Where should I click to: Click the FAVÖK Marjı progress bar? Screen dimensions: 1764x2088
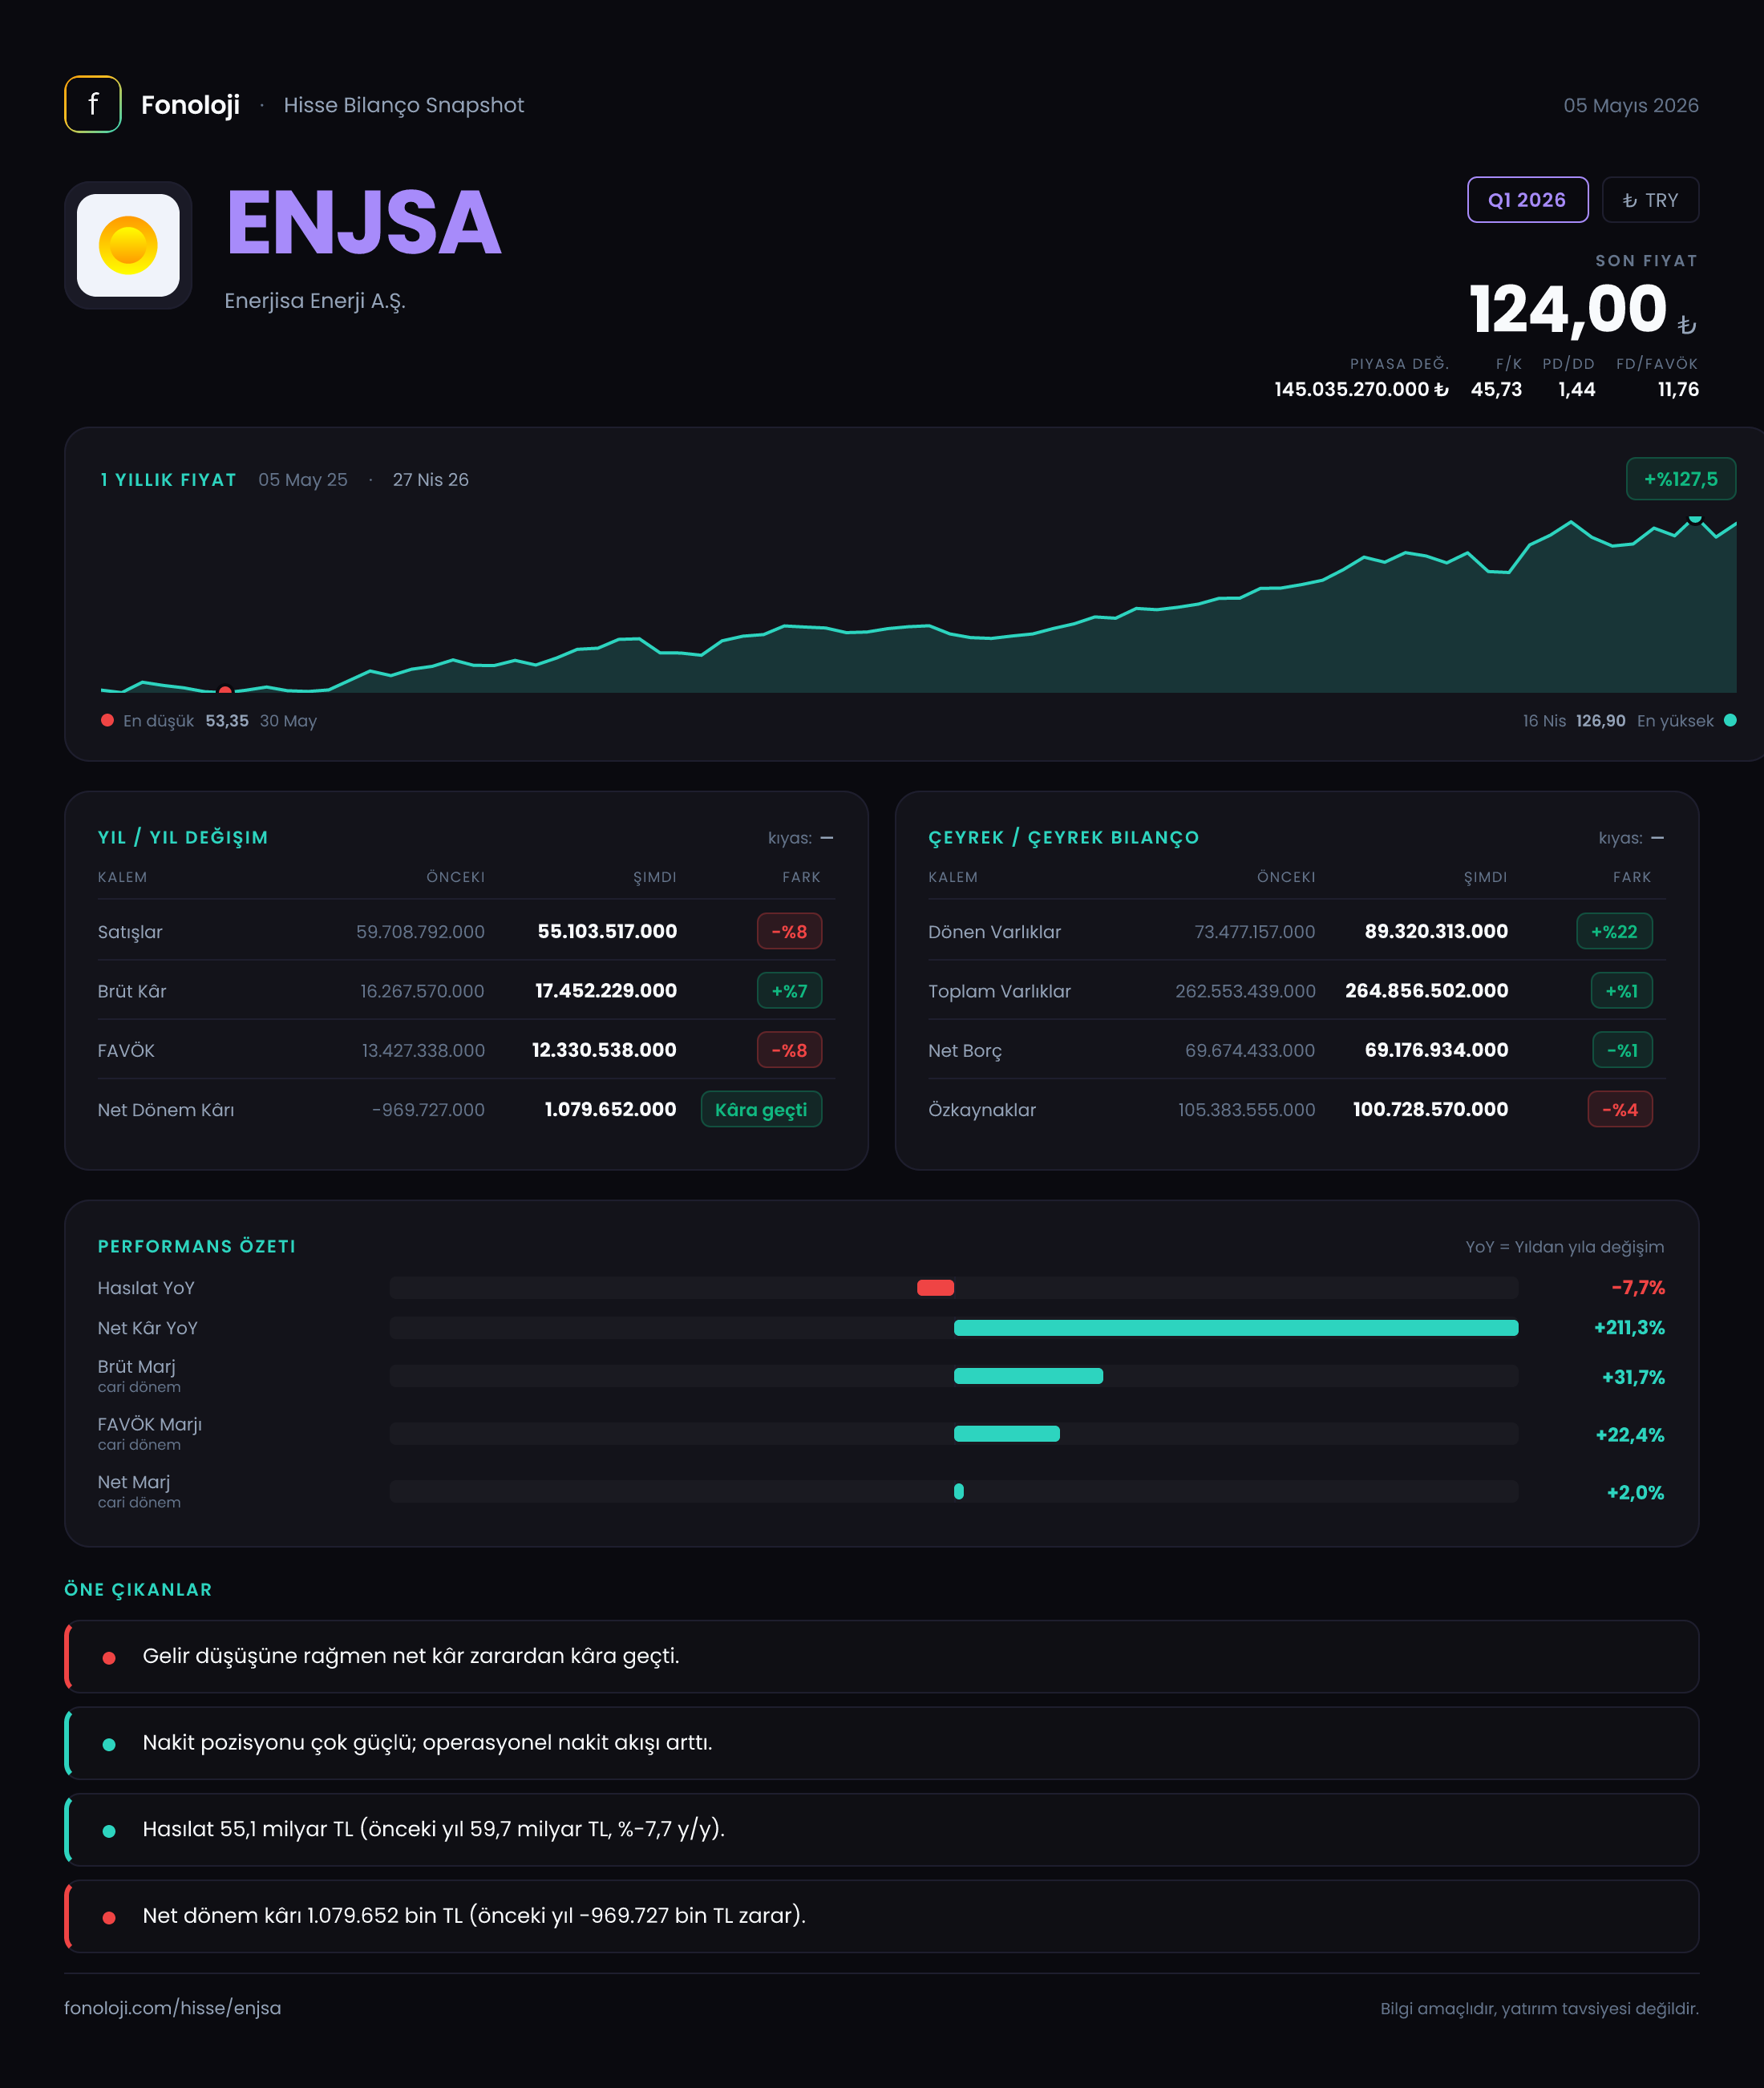point(1006,1433)
